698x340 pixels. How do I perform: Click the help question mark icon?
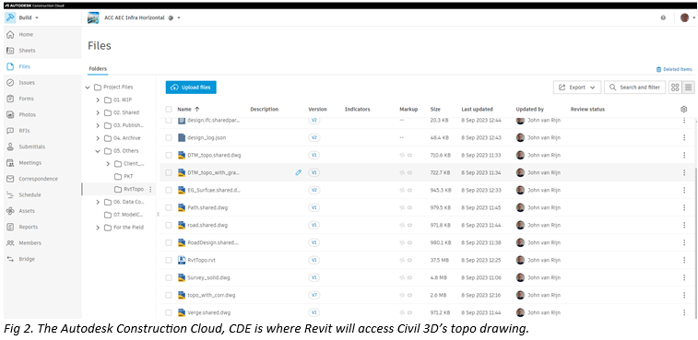point(663,18)
